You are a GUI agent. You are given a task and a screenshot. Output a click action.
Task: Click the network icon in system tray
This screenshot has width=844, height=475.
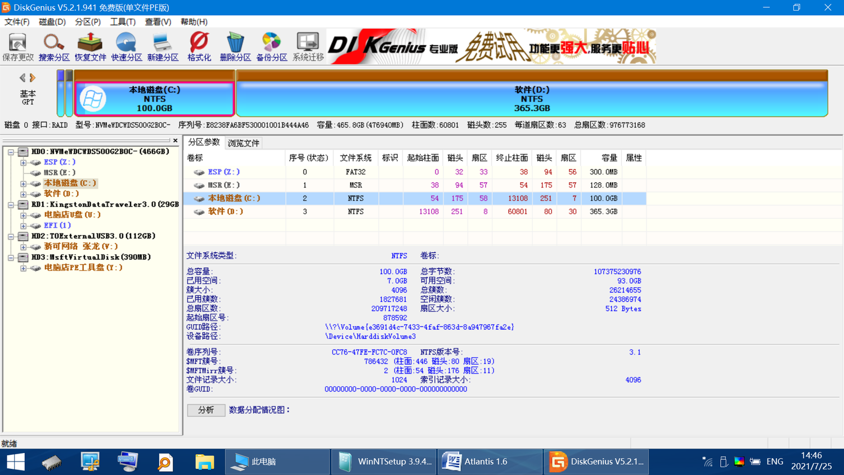click(708, 461)
